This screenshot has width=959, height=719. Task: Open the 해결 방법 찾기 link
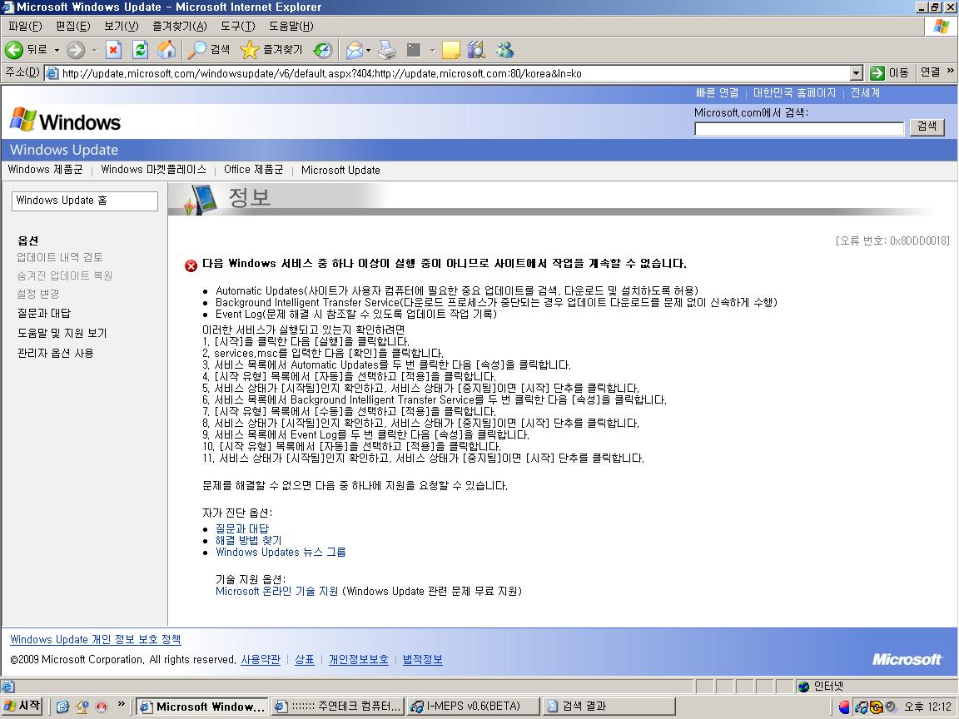pos(248,540)
